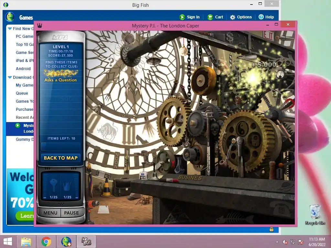The image size is (331, 248).
Task: Open the Windows Start button
Action: (8, 242)
